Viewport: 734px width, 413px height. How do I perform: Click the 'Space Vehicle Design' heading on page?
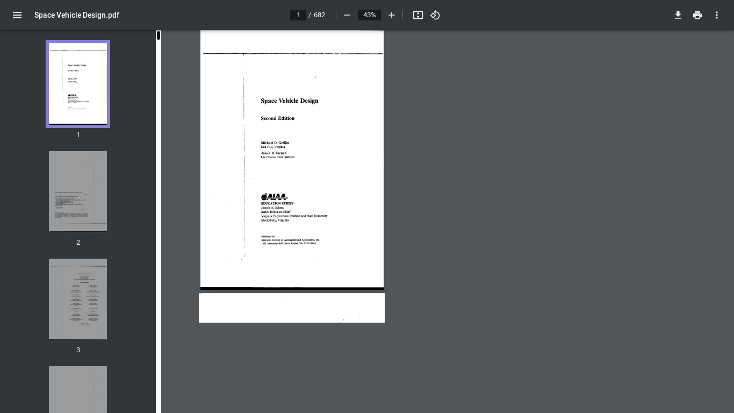pyautogui.click(x=290, y=101)
